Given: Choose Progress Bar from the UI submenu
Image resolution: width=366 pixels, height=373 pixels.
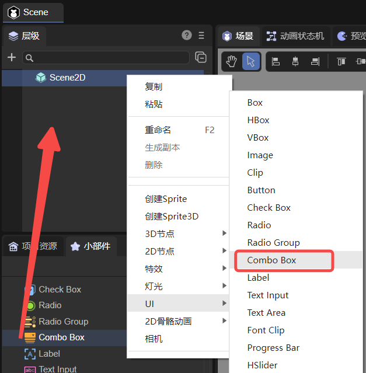Looking at the screenshot, I should (273, 348).
